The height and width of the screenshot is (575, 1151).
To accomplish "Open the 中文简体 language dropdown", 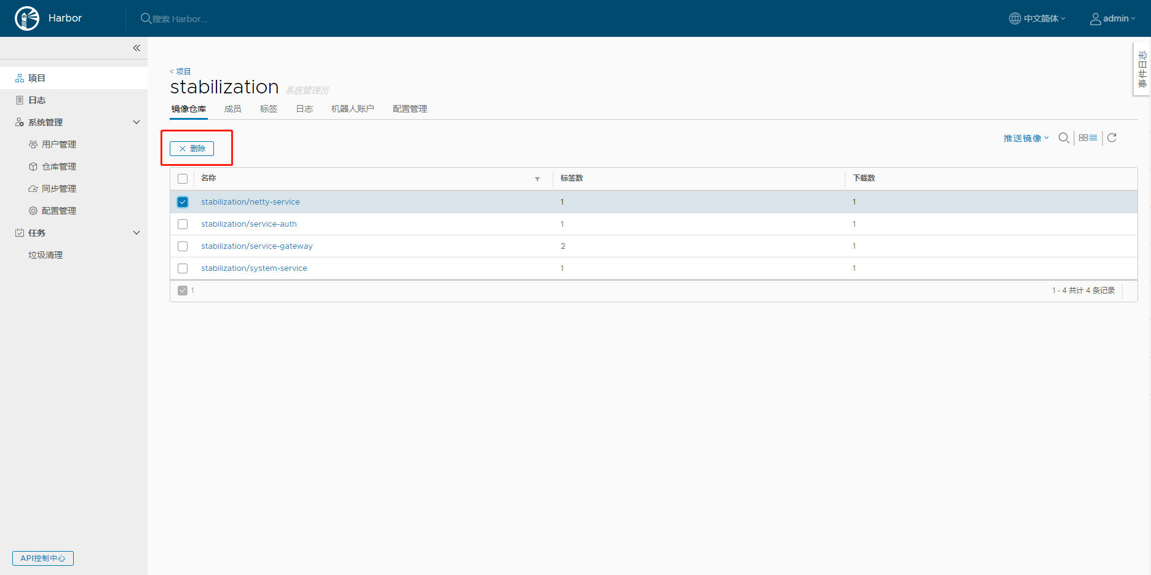I will click(1037, 18).
